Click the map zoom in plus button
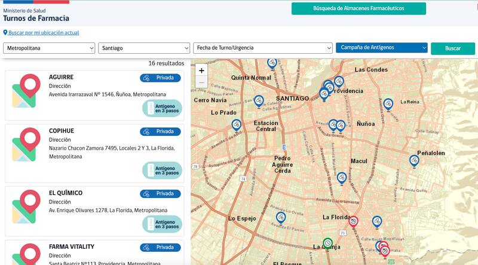Screen dimensions: 478x265 (x=201, y=71)
